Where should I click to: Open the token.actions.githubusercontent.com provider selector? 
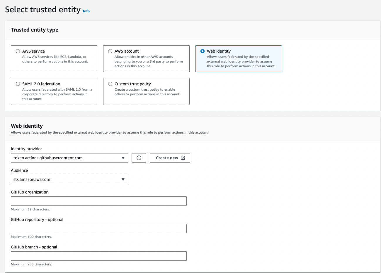click(69, 158)
